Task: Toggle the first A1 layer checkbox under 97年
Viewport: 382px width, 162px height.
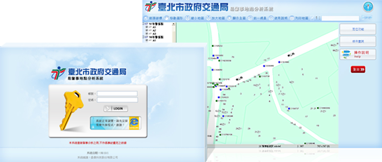Action: point(147,27)
